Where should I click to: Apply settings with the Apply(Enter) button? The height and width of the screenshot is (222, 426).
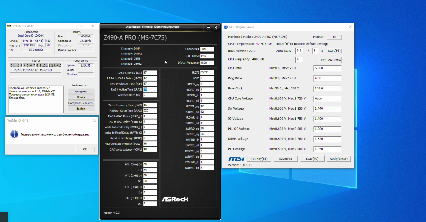tap(339, 159)
